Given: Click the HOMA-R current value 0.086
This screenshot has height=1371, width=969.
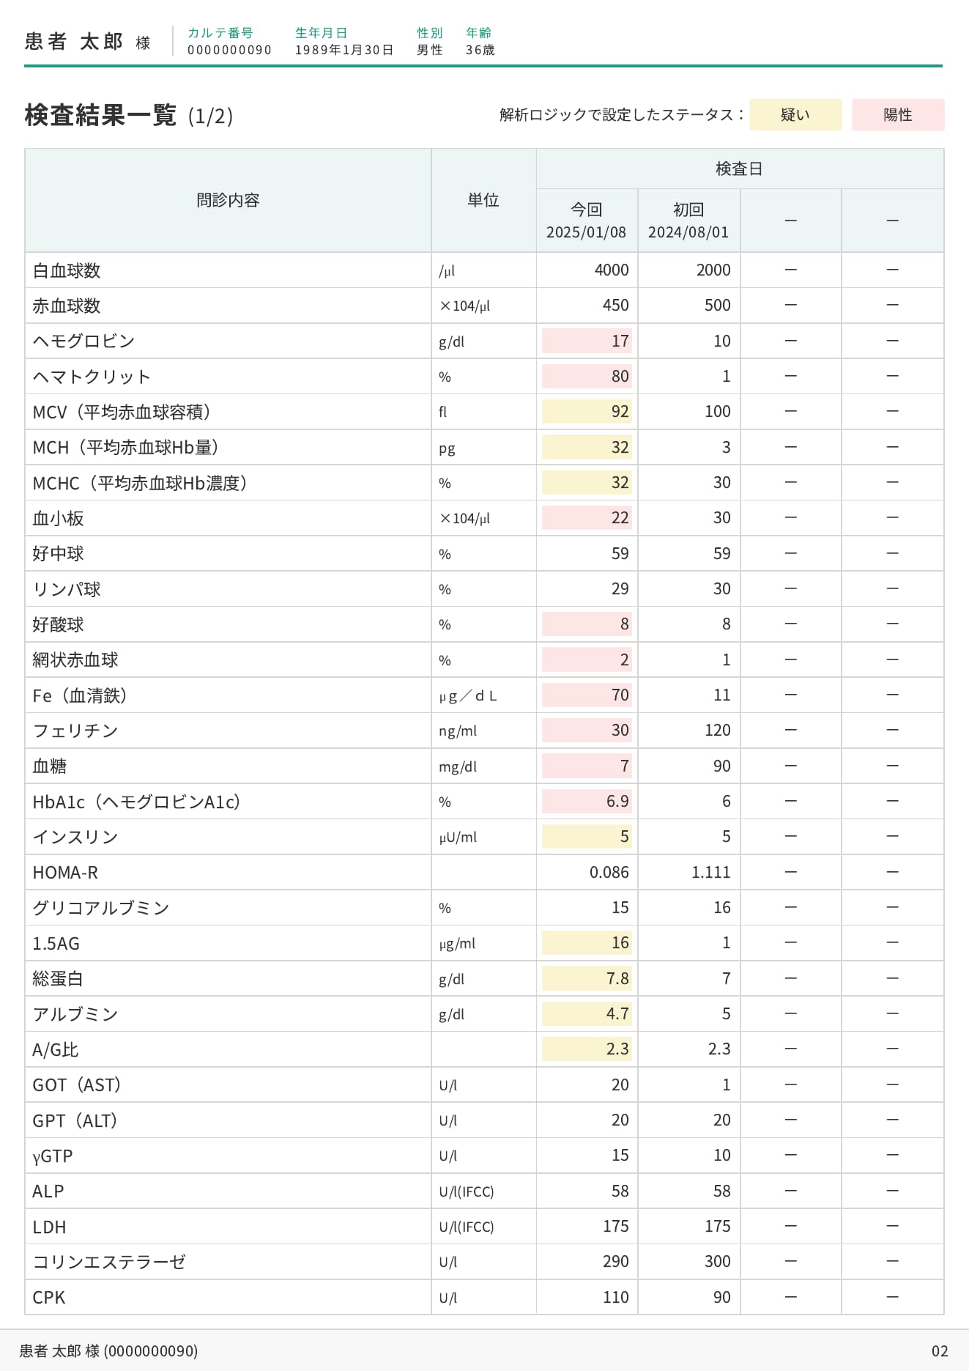Looking at the screenshot, I should click(609, 872).
